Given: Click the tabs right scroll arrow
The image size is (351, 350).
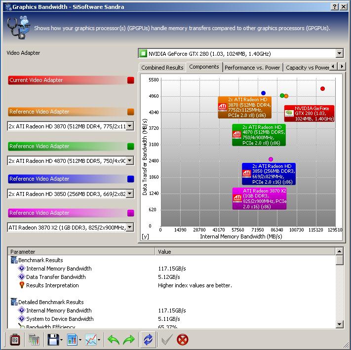Looking at the screenshot, I should pyautogui.click(x=342, y=67).
